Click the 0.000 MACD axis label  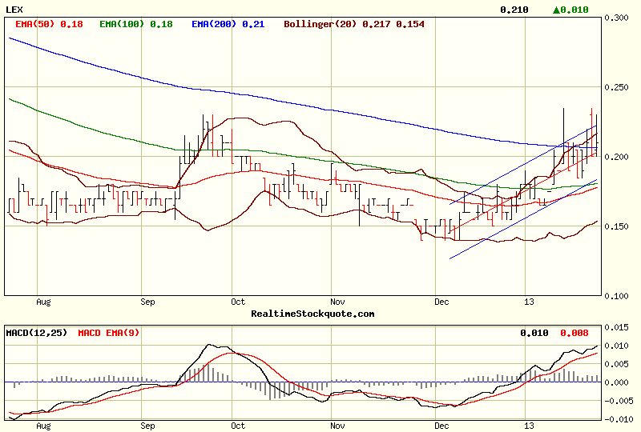pos(616,382)
